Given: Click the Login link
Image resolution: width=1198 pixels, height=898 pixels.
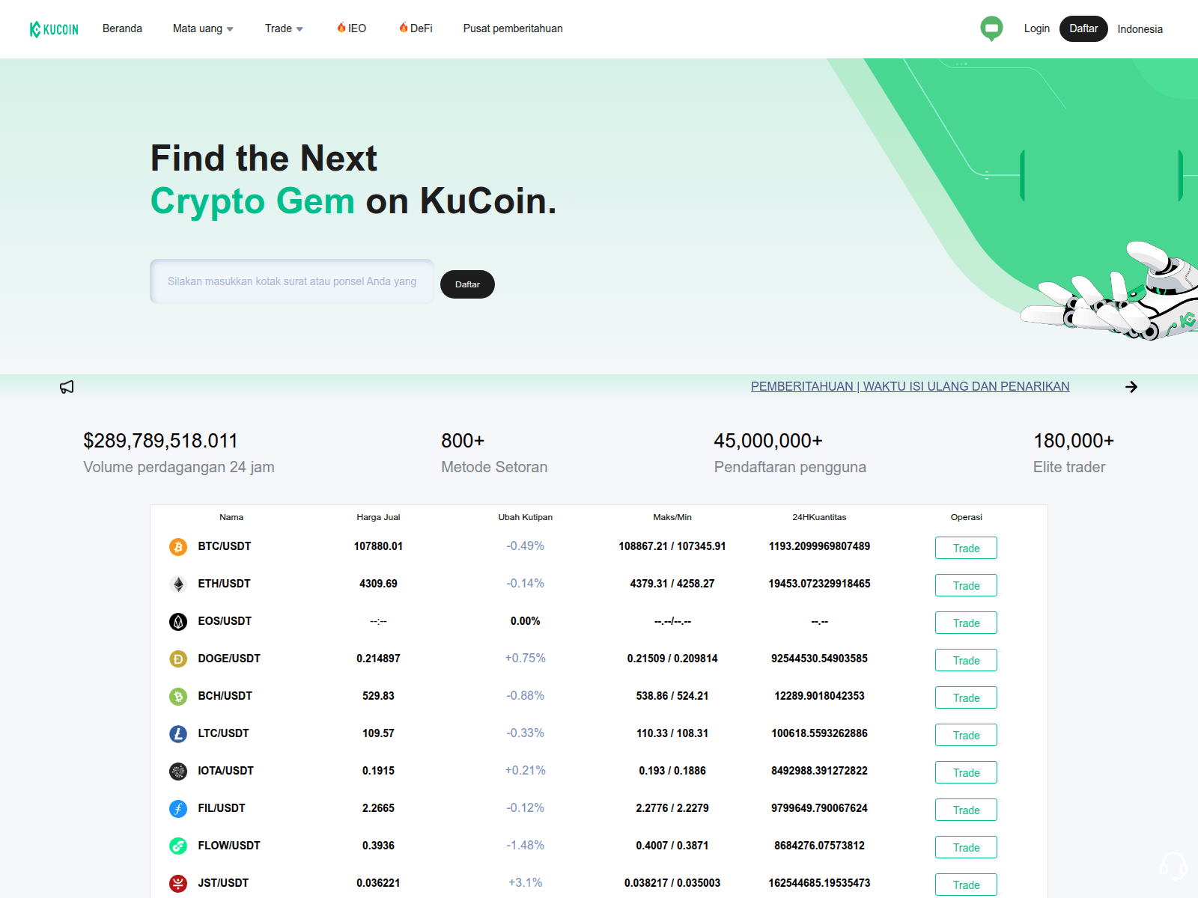Looking at the screenshot, I should pyautogui.click(x=1036, y=28).
